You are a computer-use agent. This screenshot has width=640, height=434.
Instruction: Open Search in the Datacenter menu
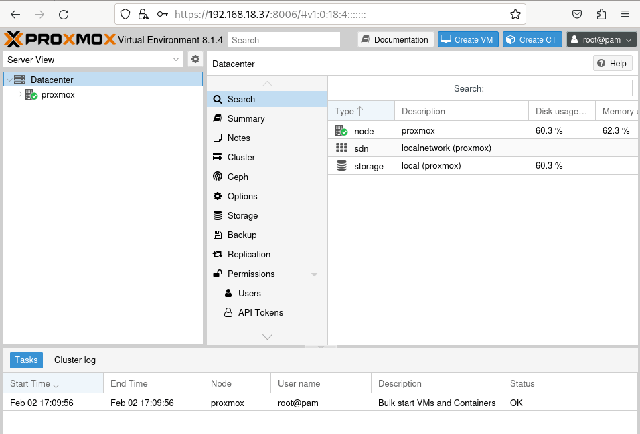pos(267,99)
